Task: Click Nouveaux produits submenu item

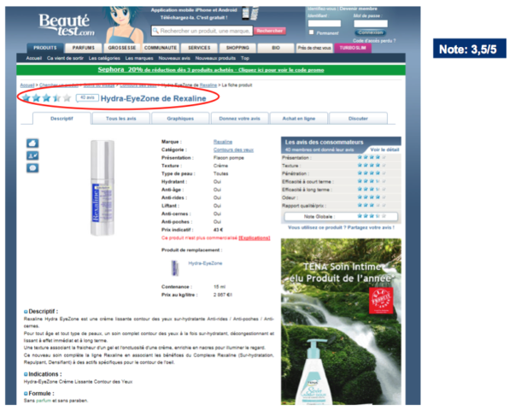Action: click(215, 58)
